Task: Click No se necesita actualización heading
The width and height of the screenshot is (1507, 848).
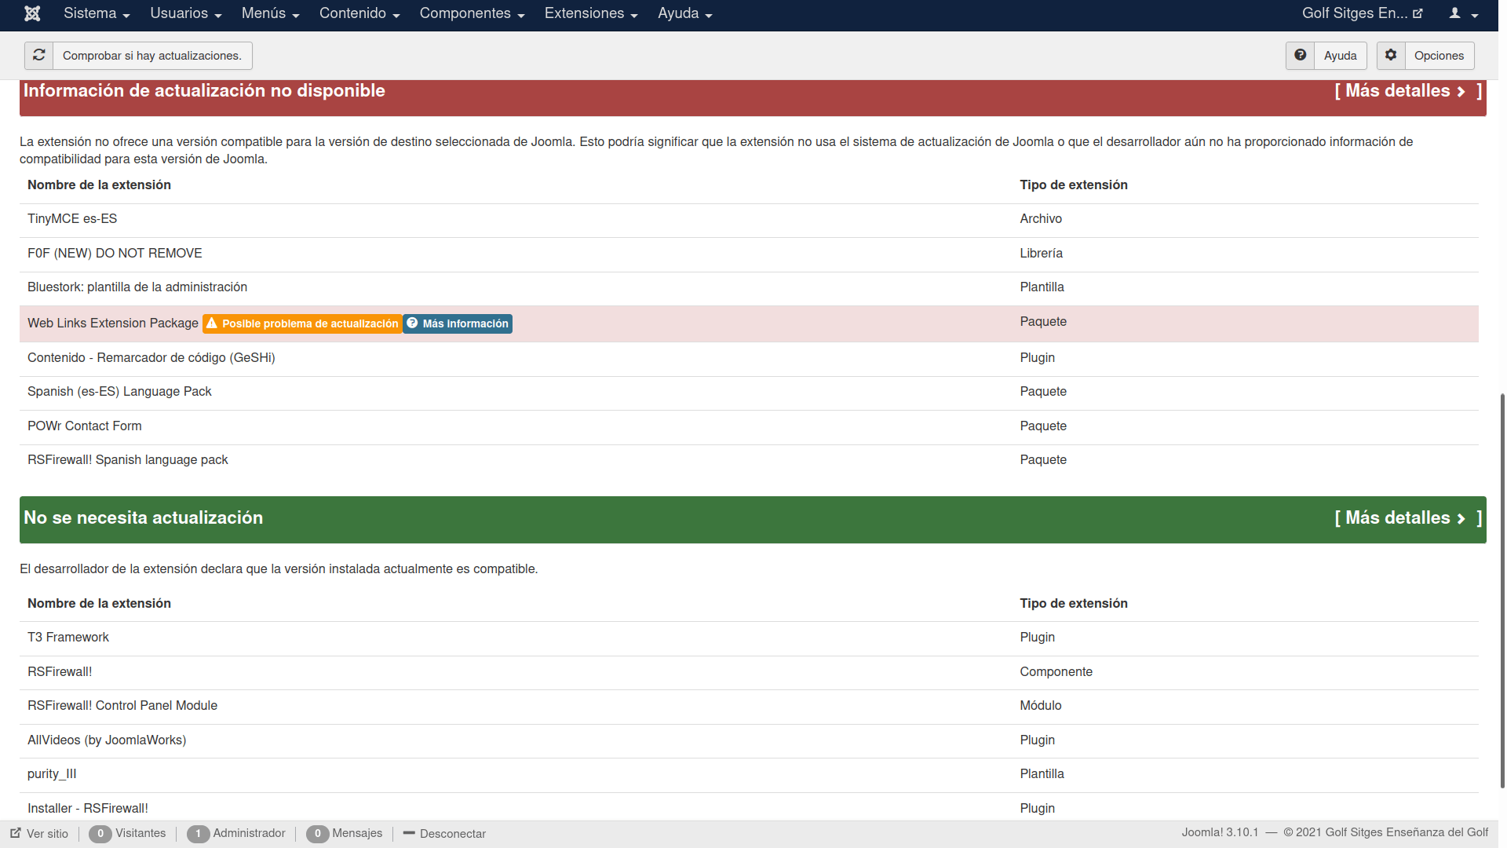Action: (x=143, y=518)
